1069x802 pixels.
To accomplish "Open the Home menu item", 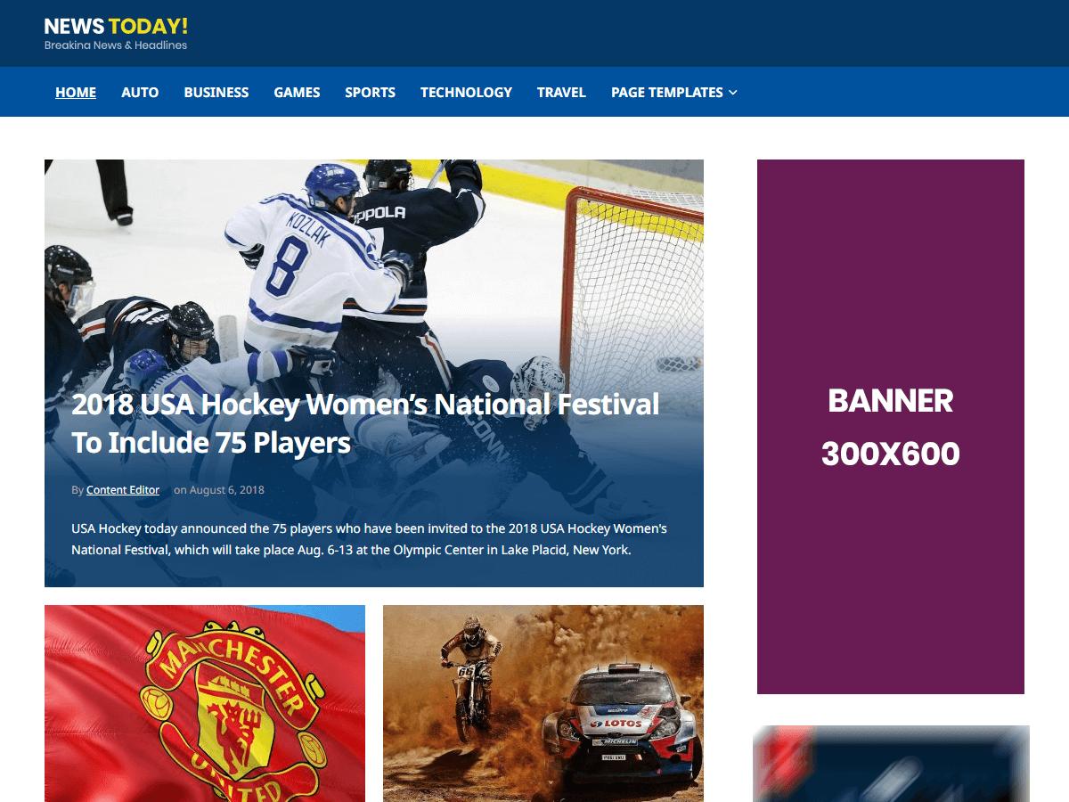I will pos(76,92).
